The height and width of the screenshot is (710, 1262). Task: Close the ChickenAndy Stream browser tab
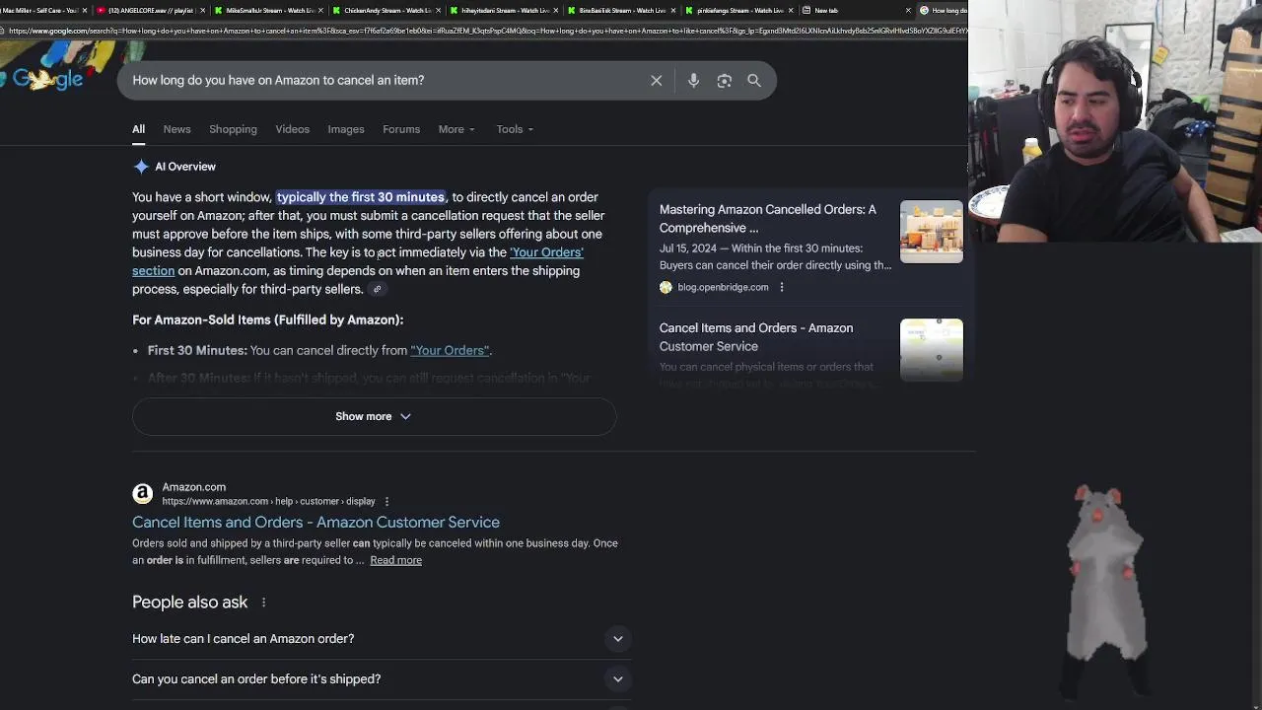pos(441,10)
